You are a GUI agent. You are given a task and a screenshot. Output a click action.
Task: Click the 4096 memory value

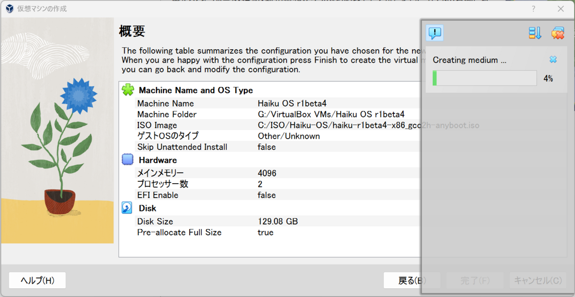(267, 173)
